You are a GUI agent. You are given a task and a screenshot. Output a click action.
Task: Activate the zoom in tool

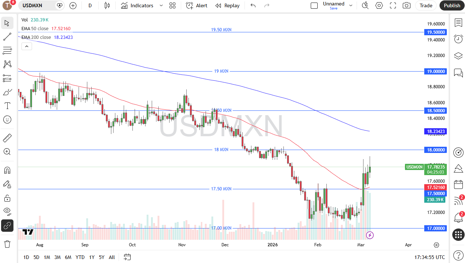7,151
